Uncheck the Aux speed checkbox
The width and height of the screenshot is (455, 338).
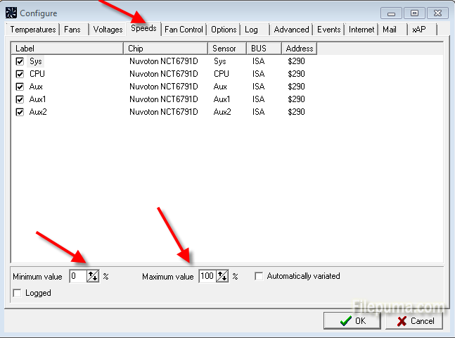click(20, 87)
